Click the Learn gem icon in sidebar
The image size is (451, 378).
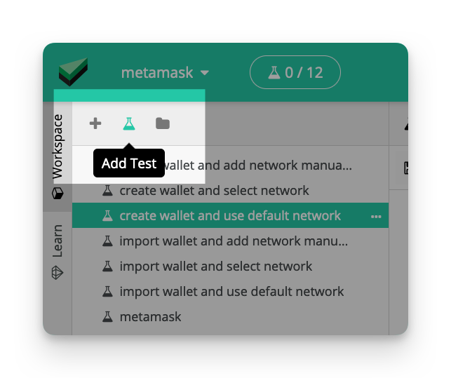click(58, 273)
